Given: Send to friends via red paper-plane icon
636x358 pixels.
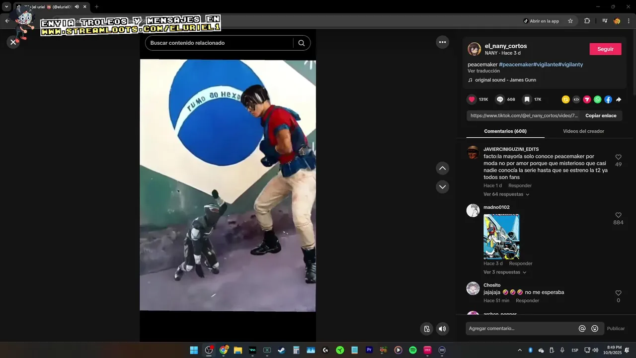Looking at the screenshot, I should (587, 99).
